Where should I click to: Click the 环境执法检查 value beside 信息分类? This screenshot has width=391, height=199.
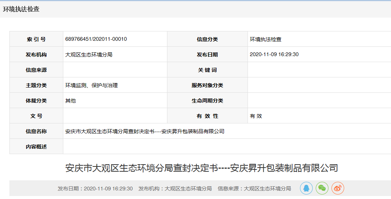(x=266, y=39)
